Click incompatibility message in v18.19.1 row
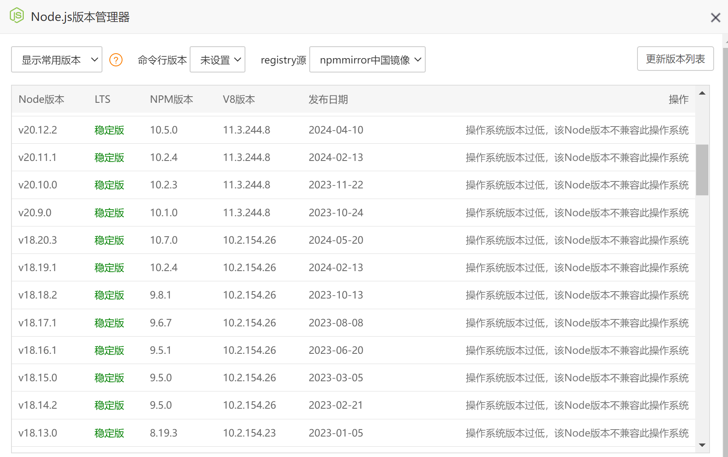The width and height of the screenshot is (728, 457). point(577,268)
